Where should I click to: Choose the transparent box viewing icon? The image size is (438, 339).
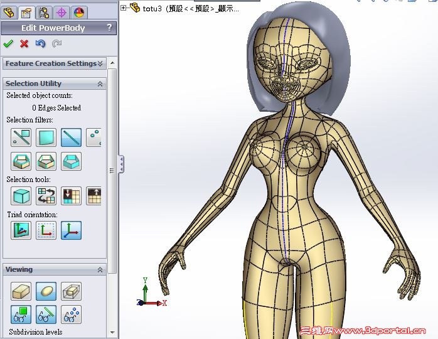(x=72, y=291)
